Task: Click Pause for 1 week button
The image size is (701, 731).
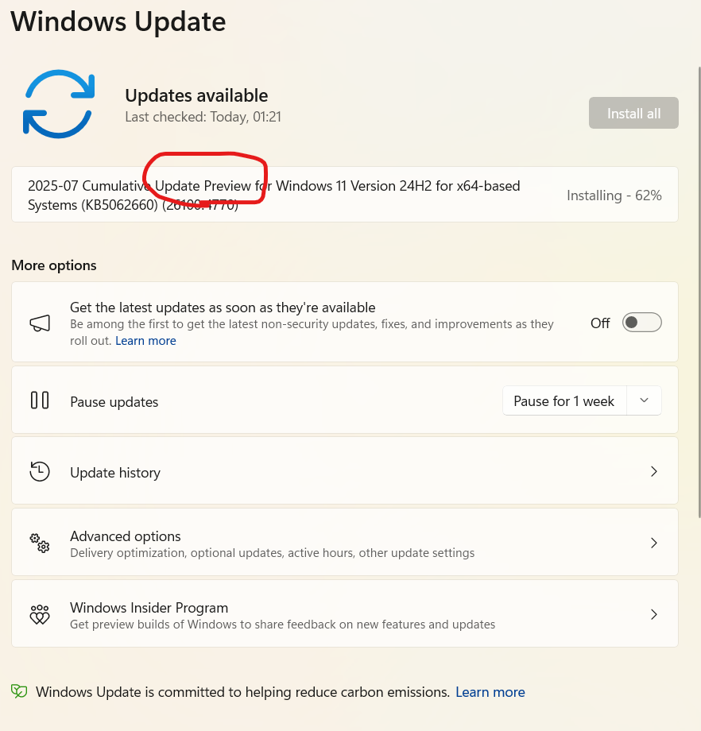Action: pyautogui.click(x=564, y=401)
